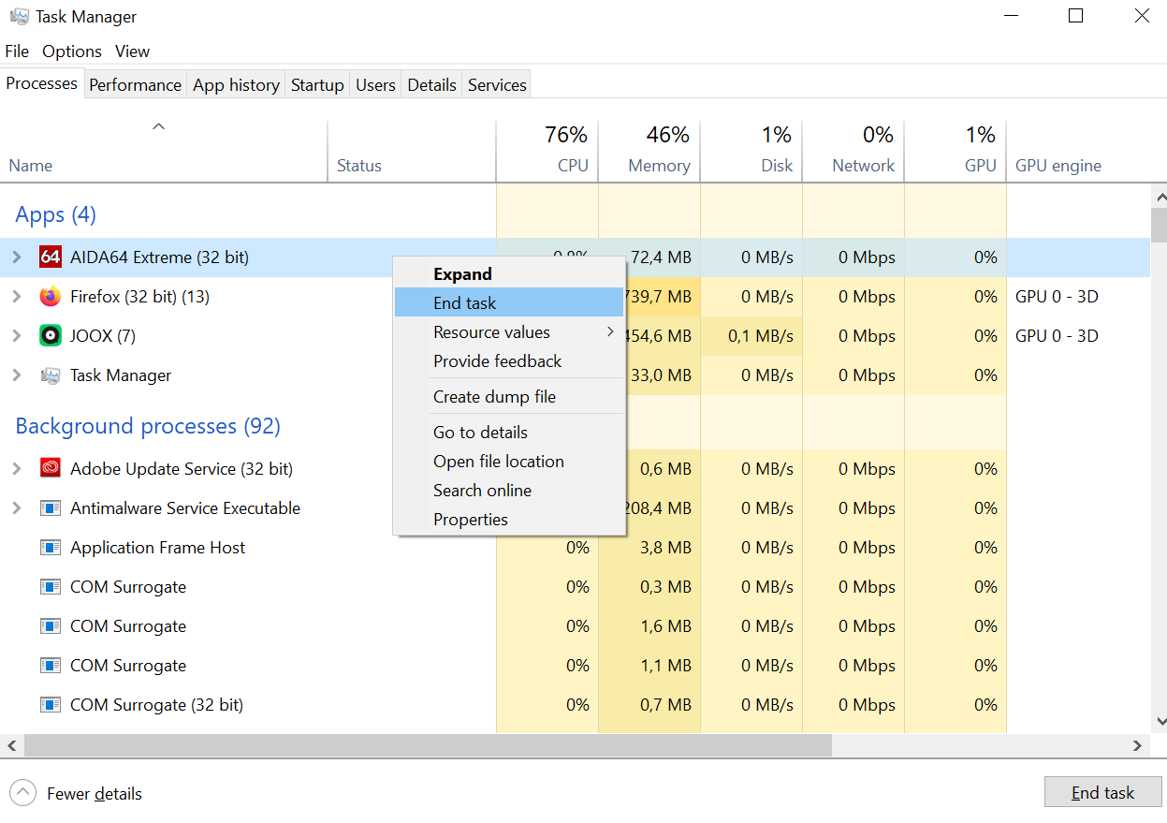Click the horizontal scrollbar thumb
Viewport: 1167px width, 823px height.
[428, 746]
